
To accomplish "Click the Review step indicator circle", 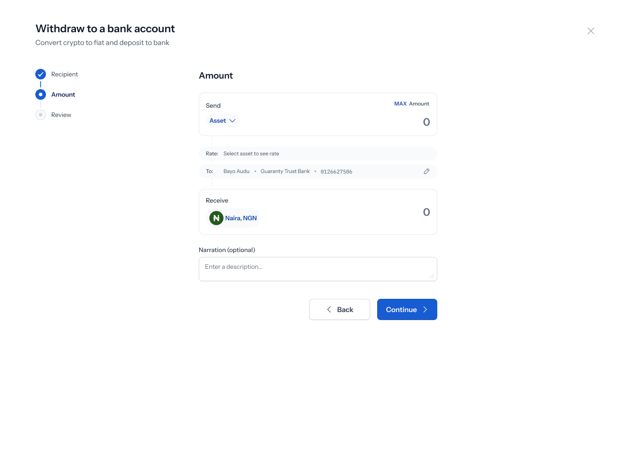I will (x=41, y=115).
